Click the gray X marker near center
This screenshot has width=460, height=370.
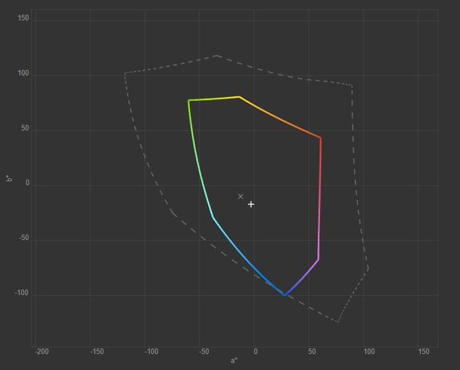[240, 196]
